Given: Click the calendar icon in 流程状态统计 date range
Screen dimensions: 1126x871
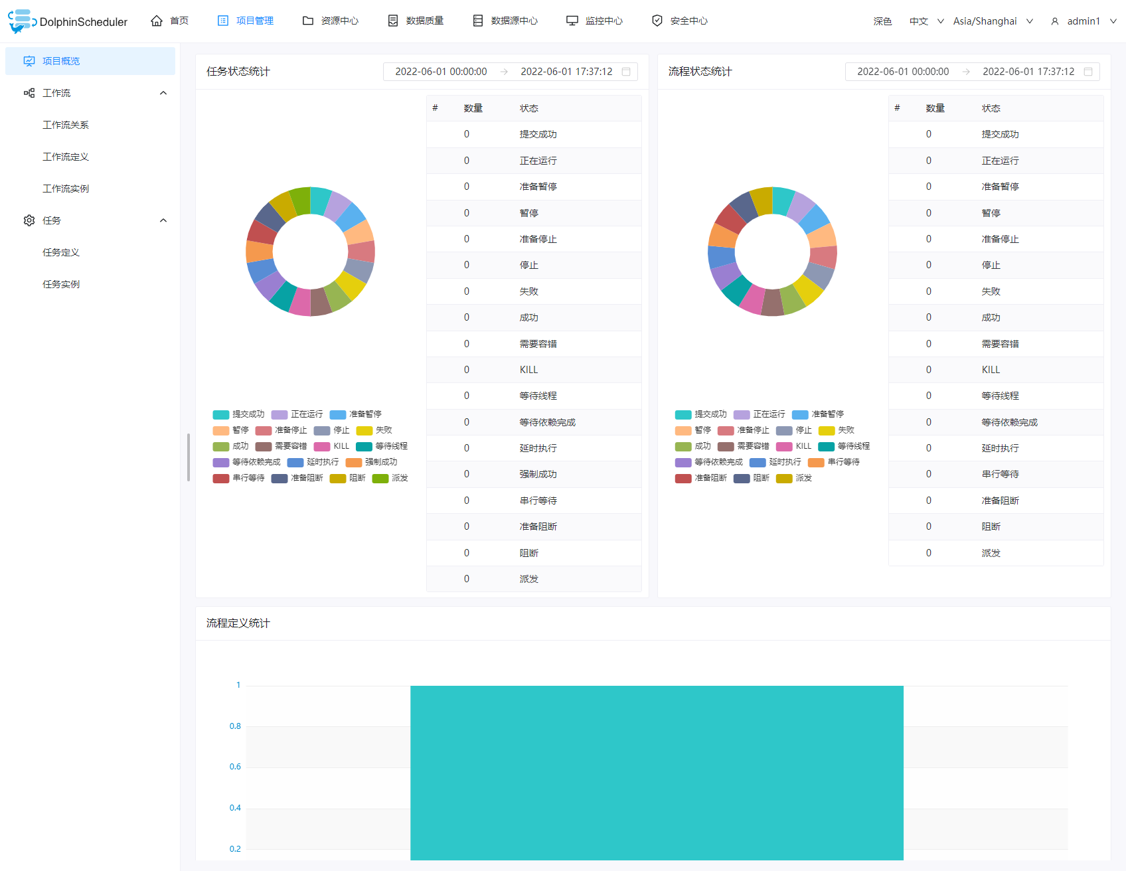Looking at the screenshot, I should point(1088,72).
